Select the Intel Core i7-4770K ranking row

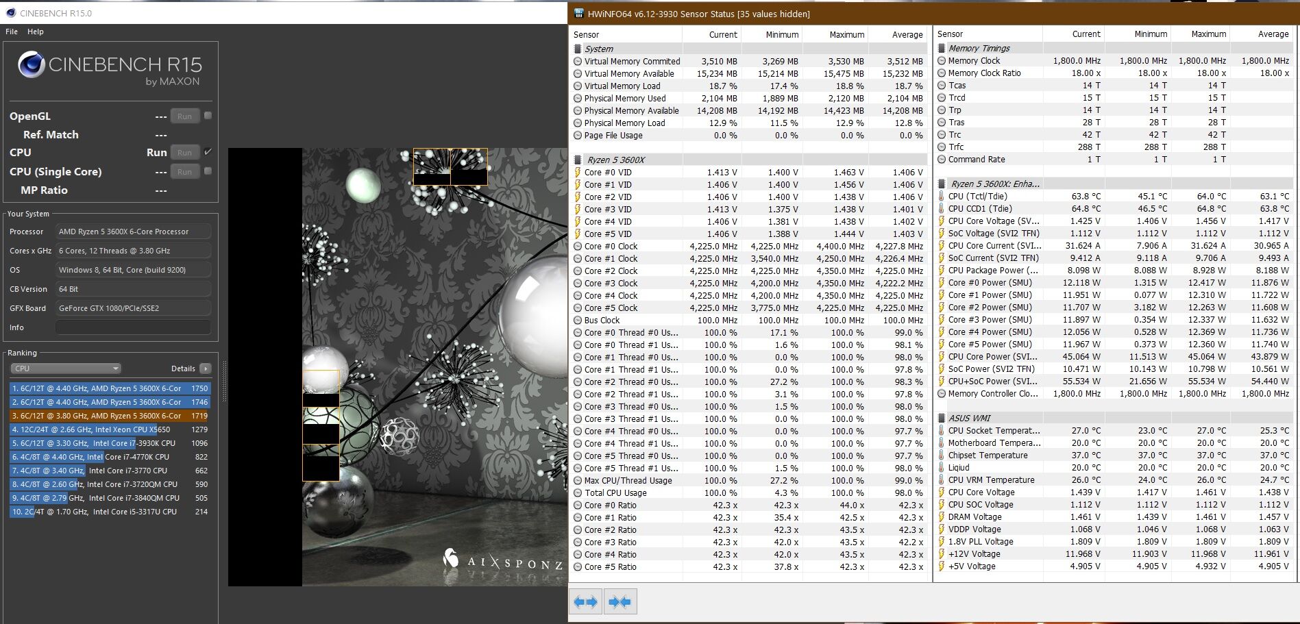110,457
